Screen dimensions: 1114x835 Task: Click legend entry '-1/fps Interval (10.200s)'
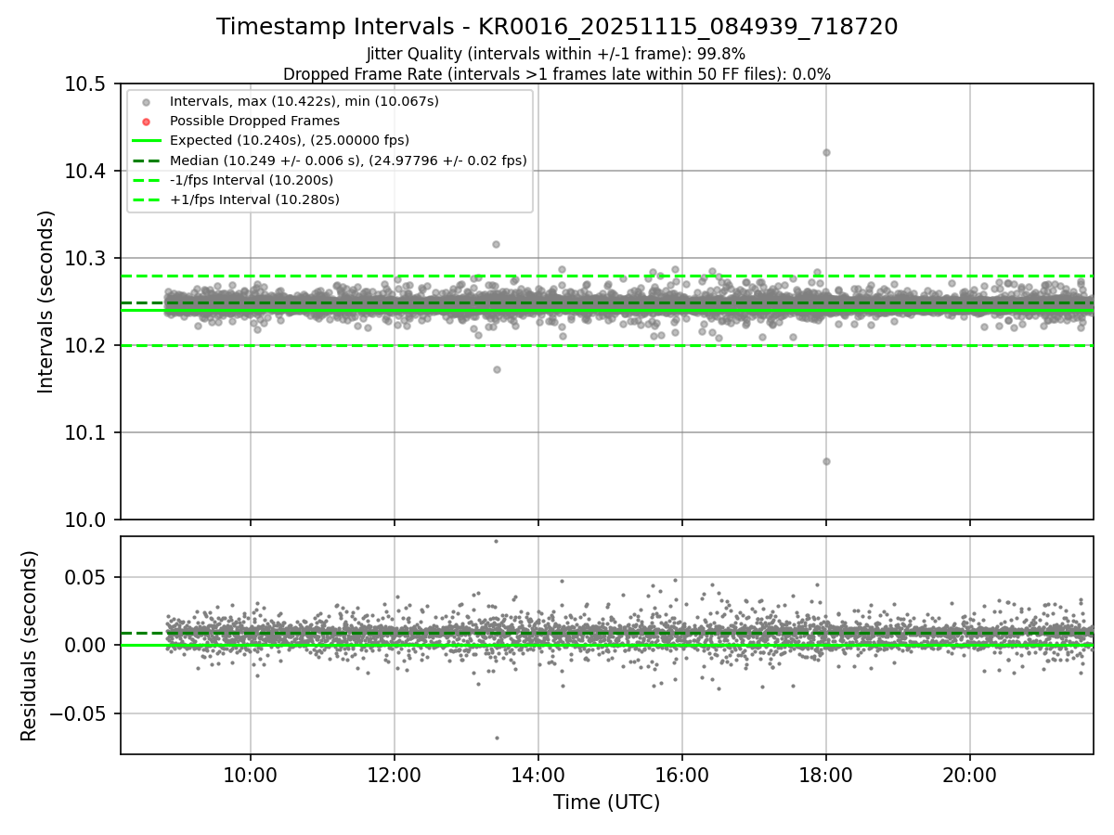coord(252,180)
